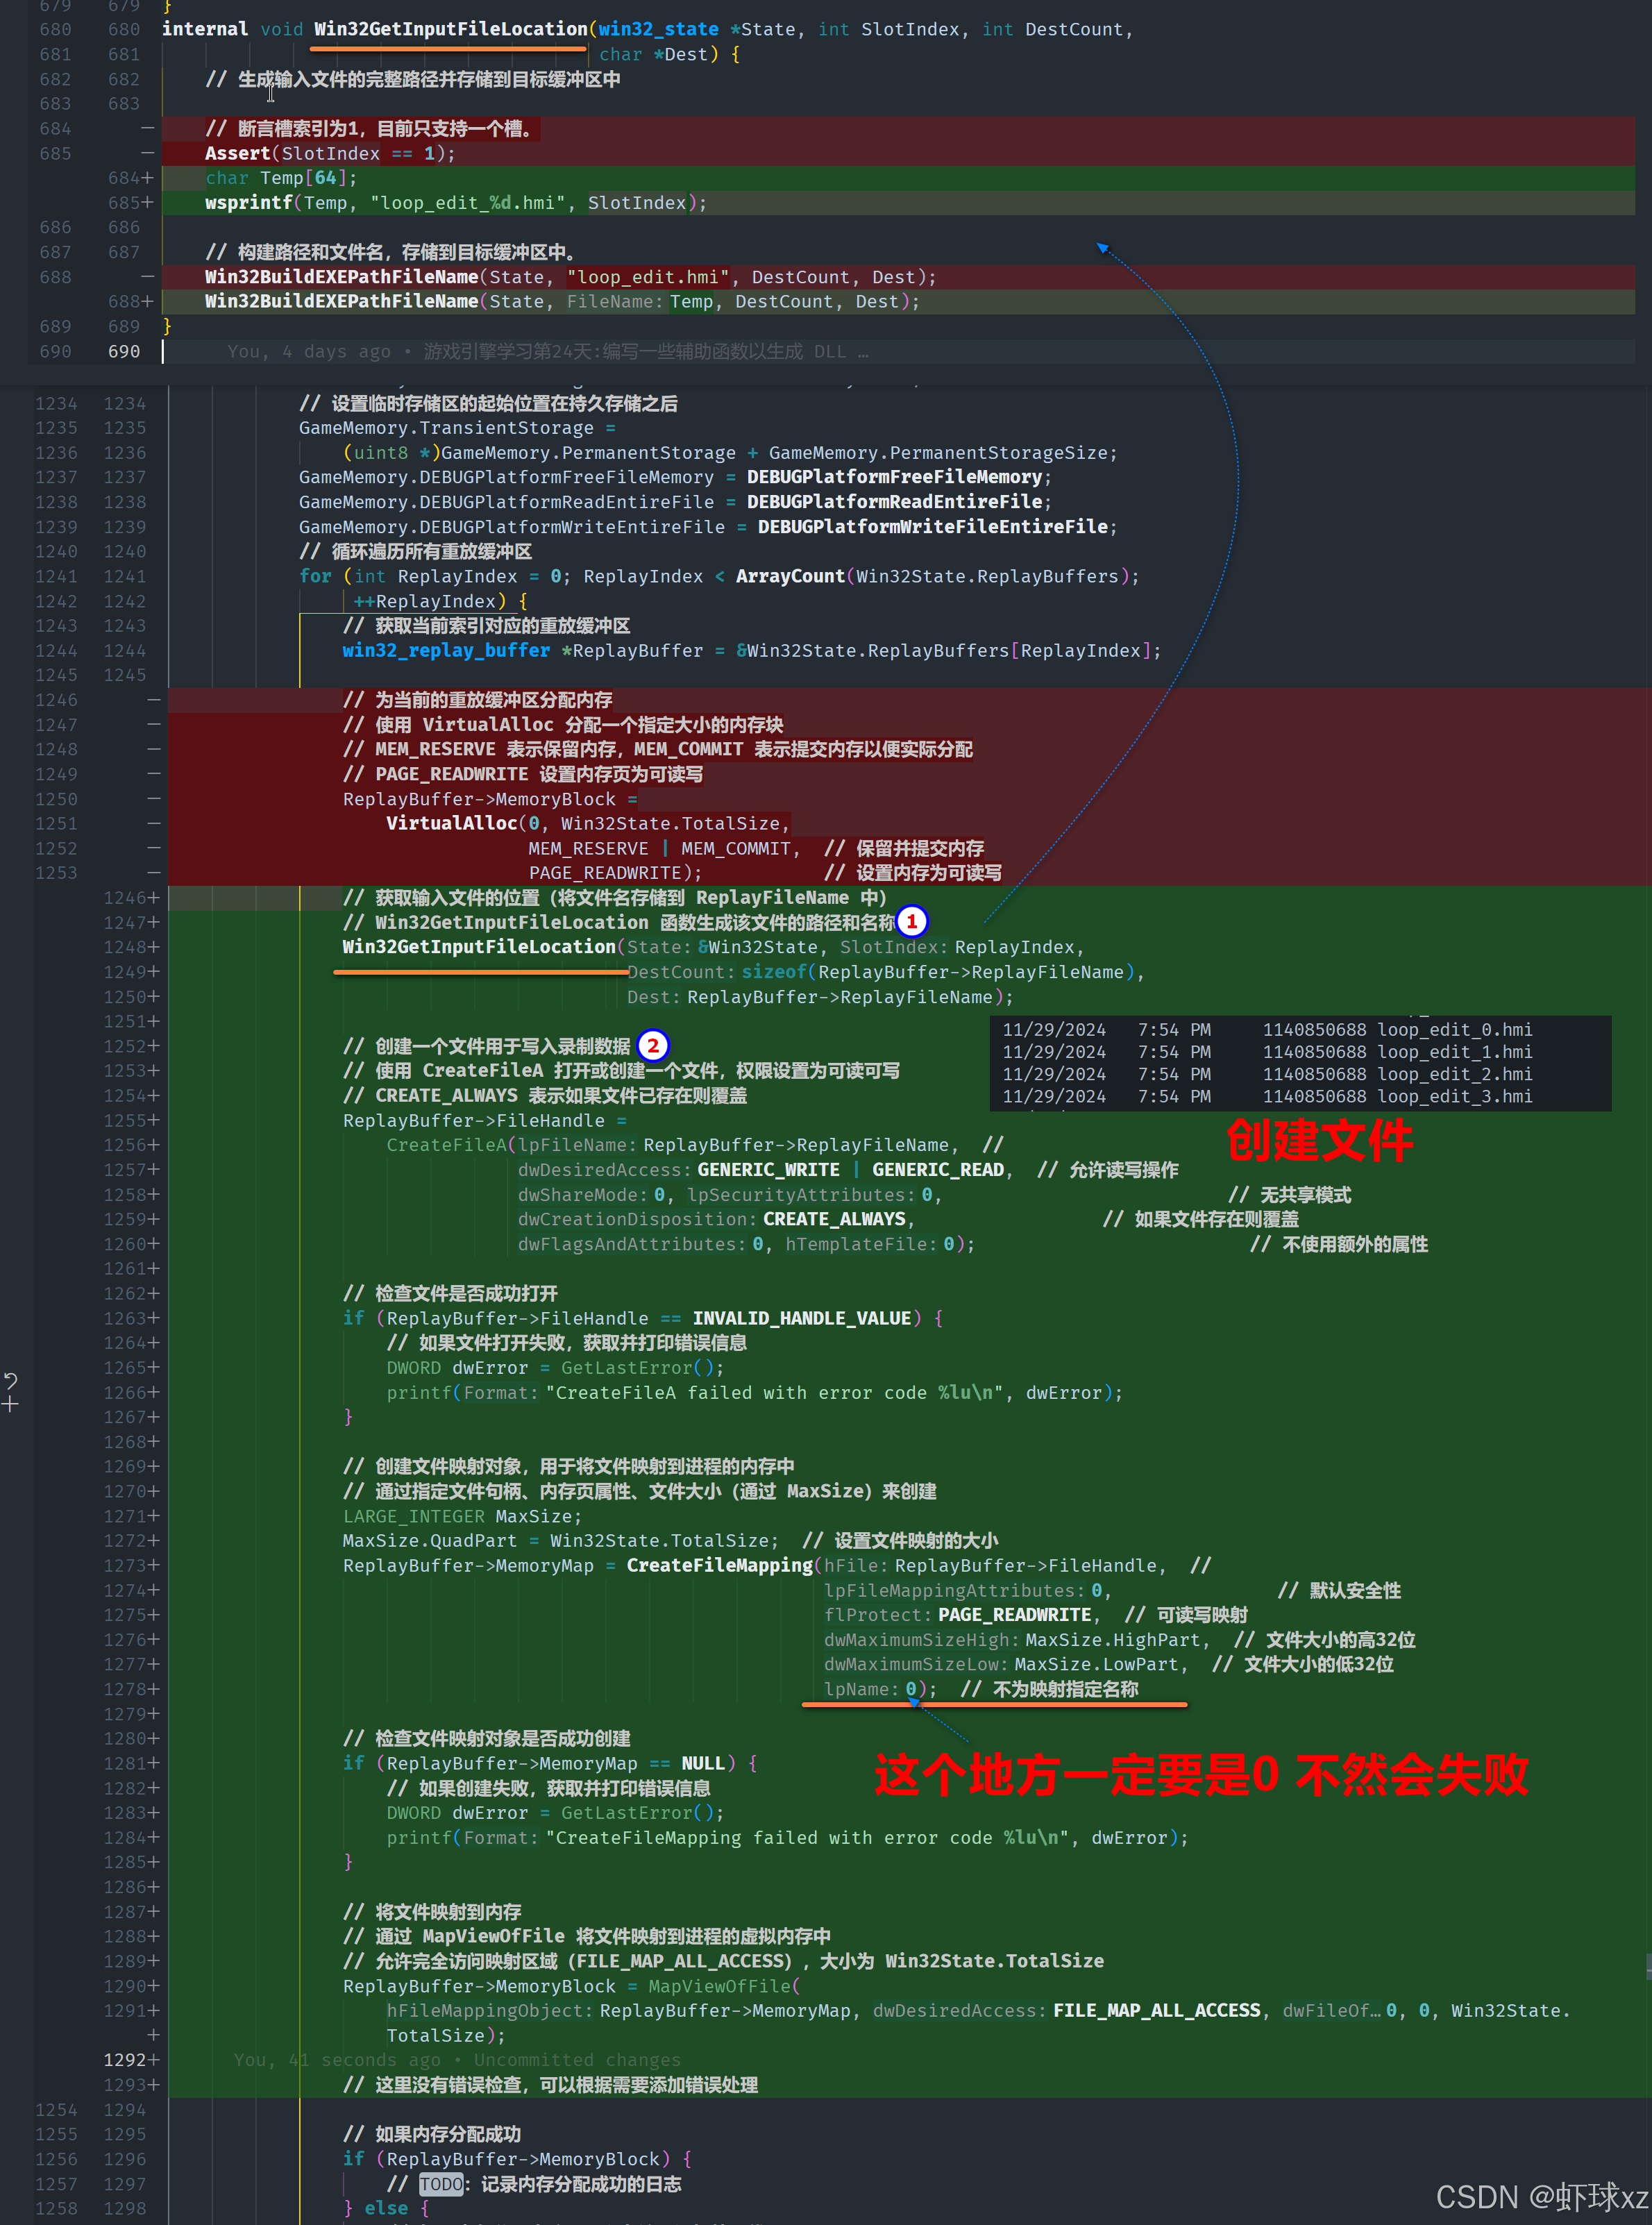
Task: Click the else keyword on line 1298
Action: click(386, 2208)
